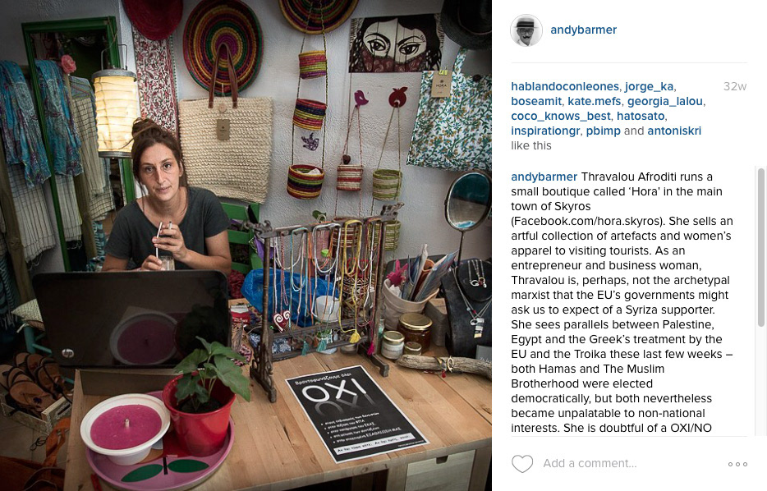Open the andybarmer username in header
The width and height of the screenshot is (767, 491).
tap(583, 30)
